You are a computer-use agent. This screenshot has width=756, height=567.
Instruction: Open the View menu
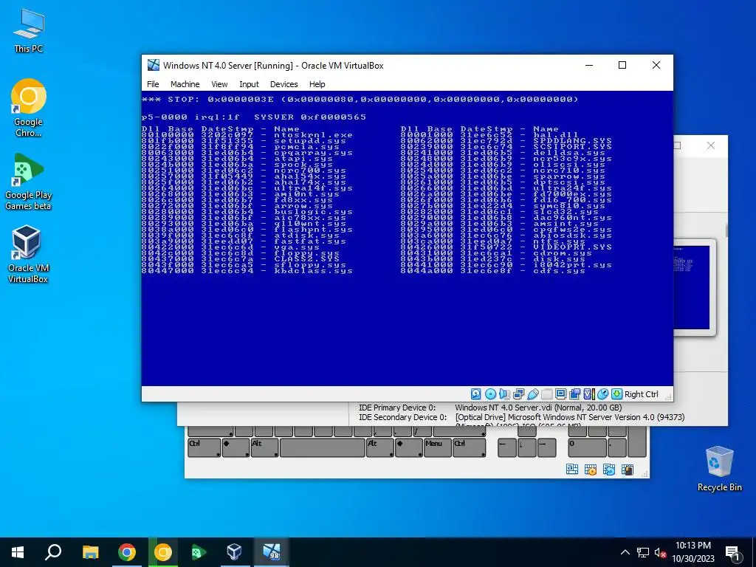click(x=219, y=84)
